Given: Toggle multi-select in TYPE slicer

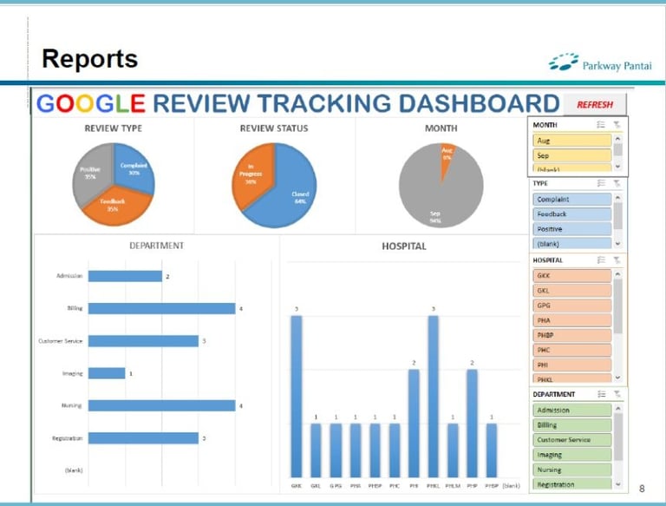Looking at the screenshot, I should pyautogui.click(x=601, y=183).
